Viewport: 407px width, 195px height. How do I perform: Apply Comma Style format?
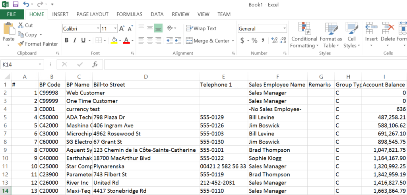pyautogui.click(x=263, y=41)
